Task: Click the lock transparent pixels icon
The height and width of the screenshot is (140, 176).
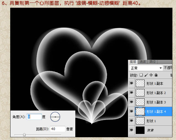Action: point(141,75)
